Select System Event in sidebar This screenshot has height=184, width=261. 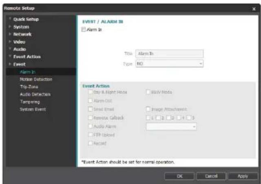[x=33, y=109]
